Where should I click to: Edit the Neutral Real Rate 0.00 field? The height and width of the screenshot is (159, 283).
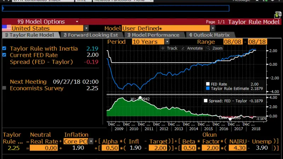44,148
